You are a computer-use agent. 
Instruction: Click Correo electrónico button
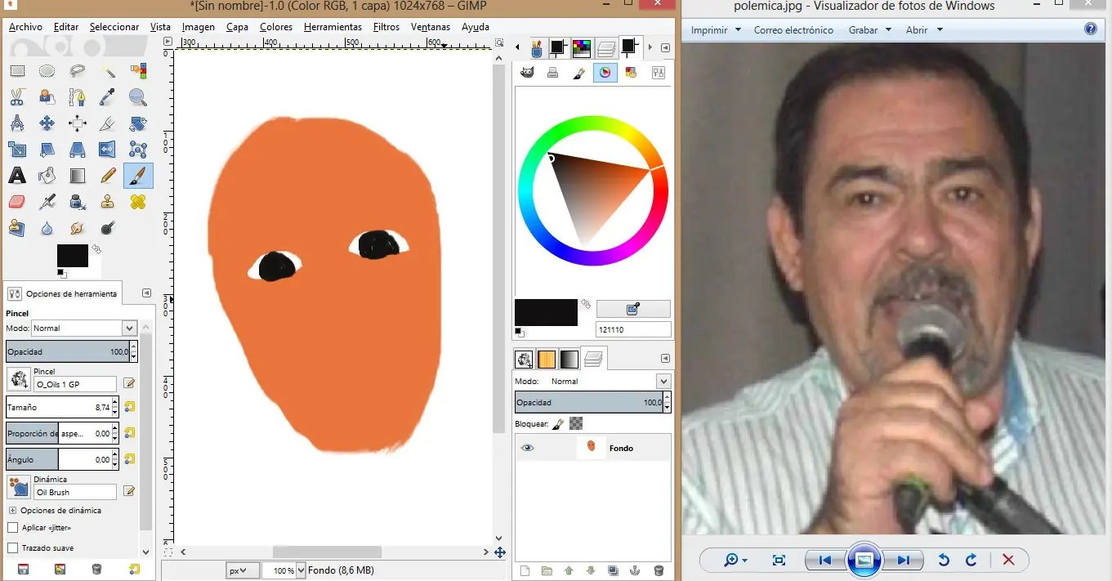[793, 30]
